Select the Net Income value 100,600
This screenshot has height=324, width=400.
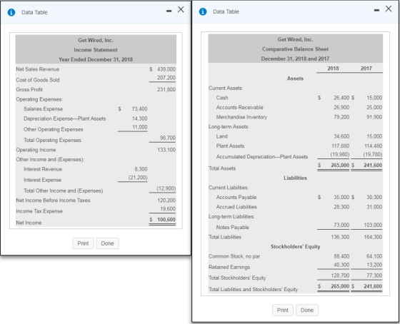[166, 220]
